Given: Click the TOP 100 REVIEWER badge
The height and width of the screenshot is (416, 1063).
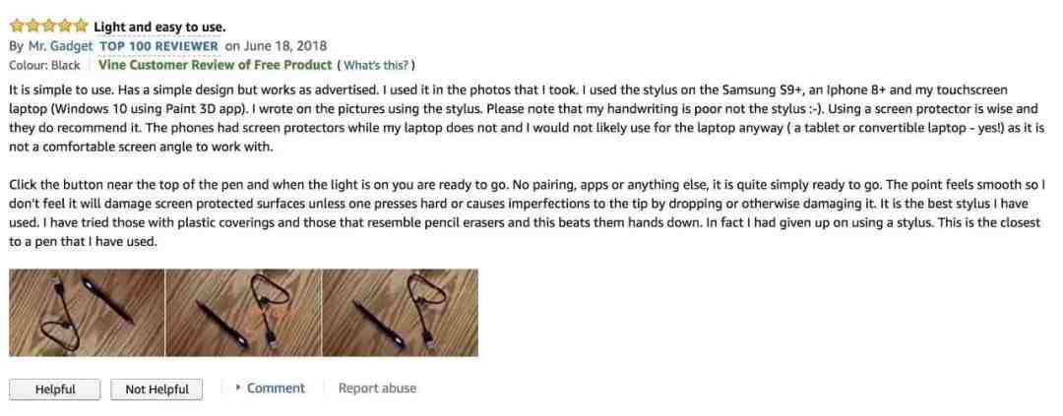Looking at the screenshot, I should point(159,46).
